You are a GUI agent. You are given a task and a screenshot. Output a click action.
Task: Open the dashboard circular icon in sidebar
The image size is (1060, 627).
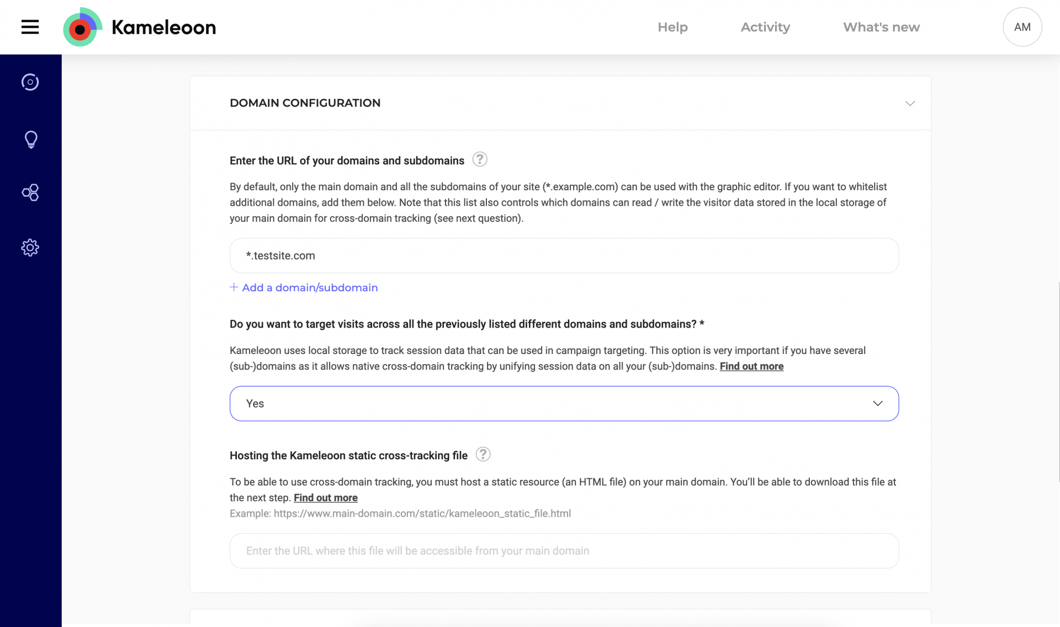[30, 82]
